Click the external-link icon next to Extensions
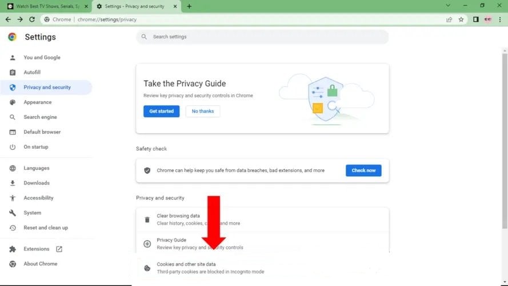This screenshot has width=508, height=286. 59,249
